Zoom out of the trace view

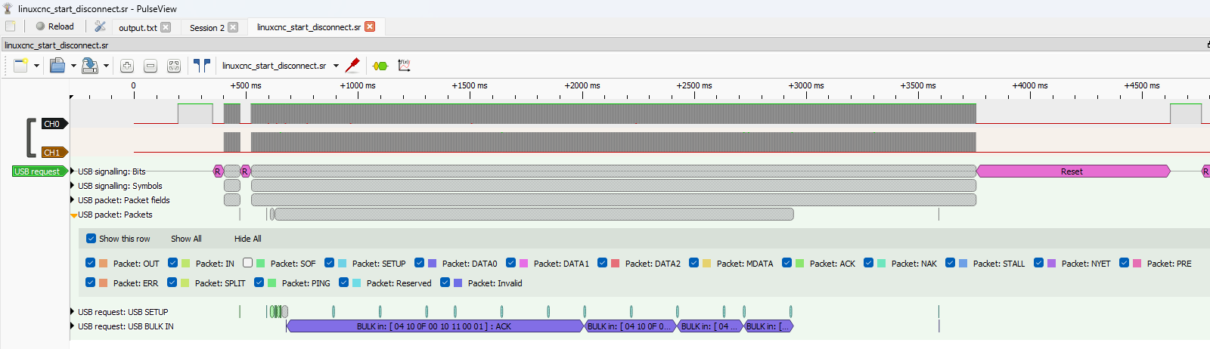pyautogui.click(x=150, y=66)
